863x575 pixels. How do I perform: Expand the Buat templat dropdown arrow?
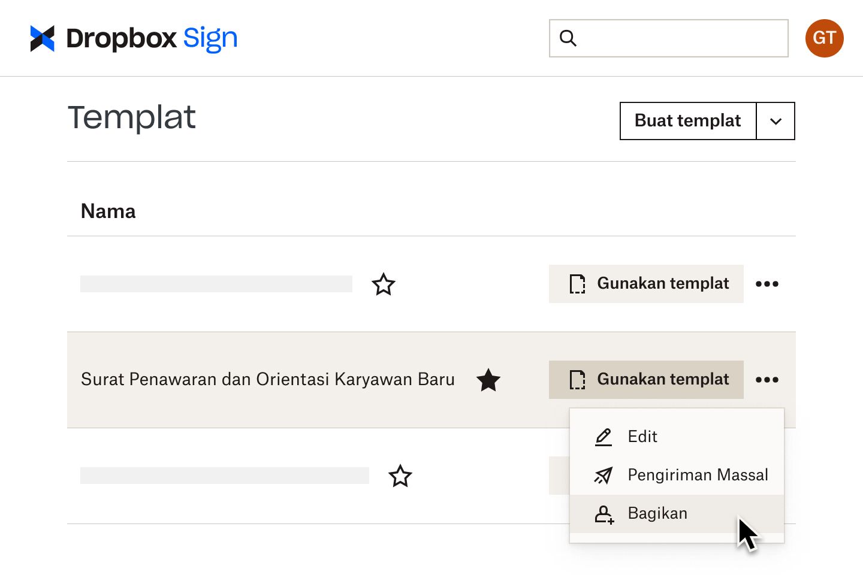coord(776,121)
